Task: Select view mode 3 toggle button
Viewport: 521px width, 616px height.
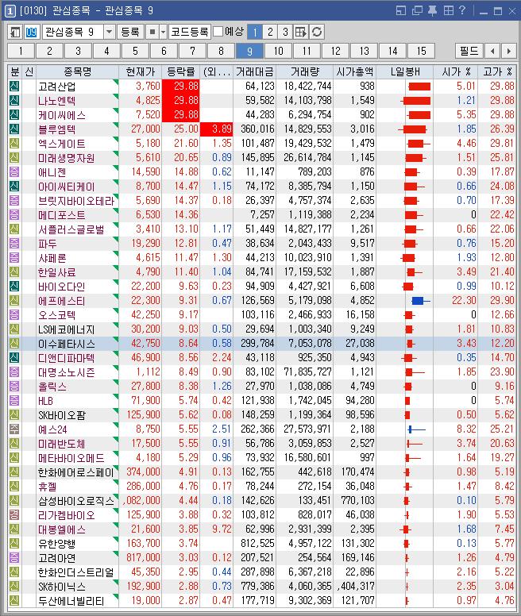Action: 285,32
